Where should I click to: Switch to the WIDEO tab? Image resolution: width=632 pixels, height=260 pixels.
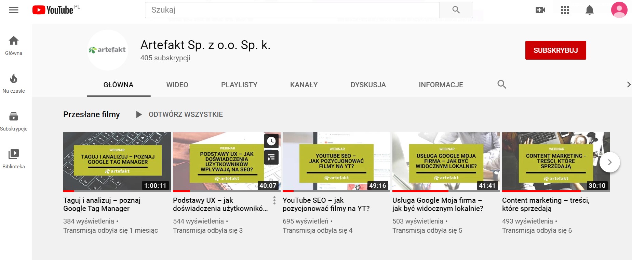point(177,85)
